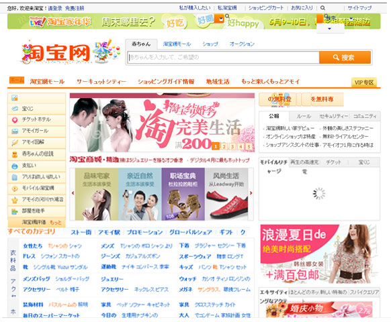Expand the dropdown arrow under top banner
Screen dimensions: 391x322
click(x=329, y=29)
